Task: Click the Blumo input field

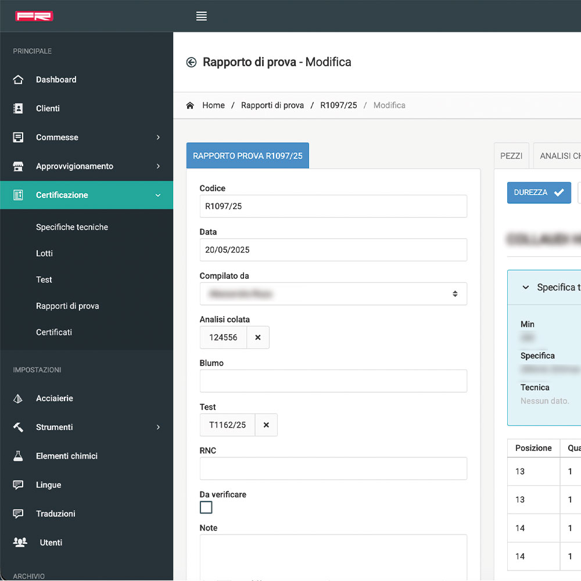Action: click(x=333, y=381)
